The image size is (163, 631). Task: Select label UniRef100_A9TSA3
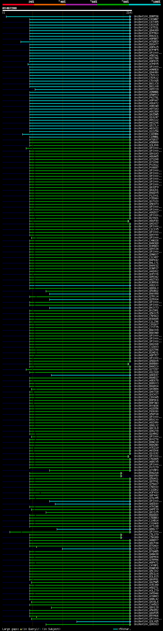(x=146, y=109)
